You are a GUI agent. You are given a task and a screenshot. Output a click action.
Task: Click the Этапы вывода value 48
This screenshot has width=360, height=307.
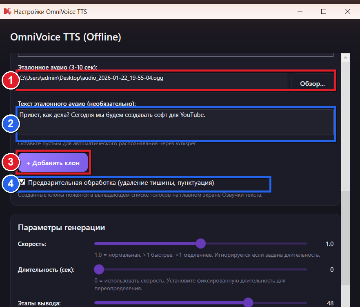(330, 303)
